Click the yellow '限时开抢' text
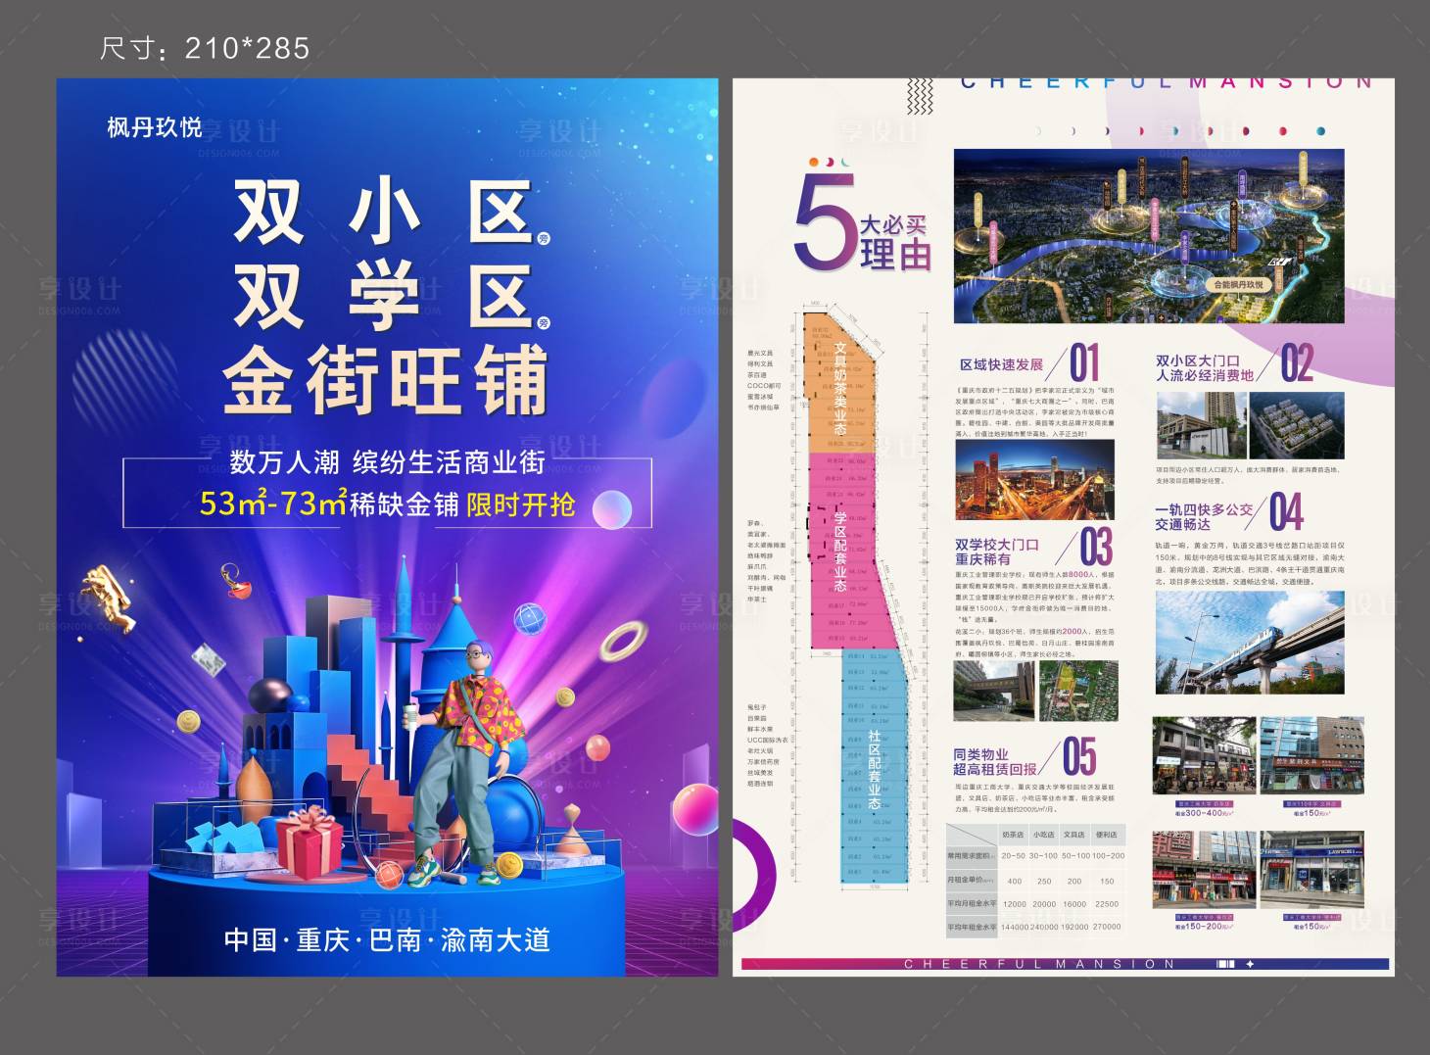Screen dimensions: 1430x1055 click(520, 504)
